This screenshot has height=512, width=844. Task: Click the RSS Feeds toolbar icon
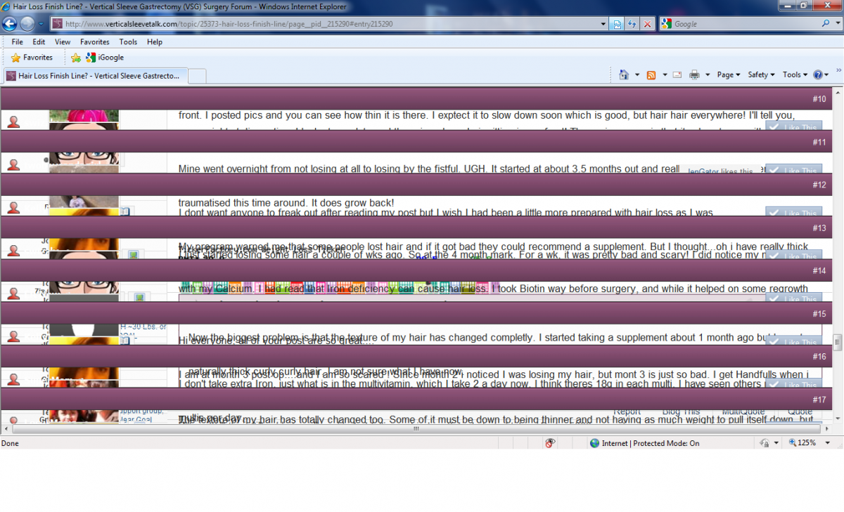pos(651,74)
